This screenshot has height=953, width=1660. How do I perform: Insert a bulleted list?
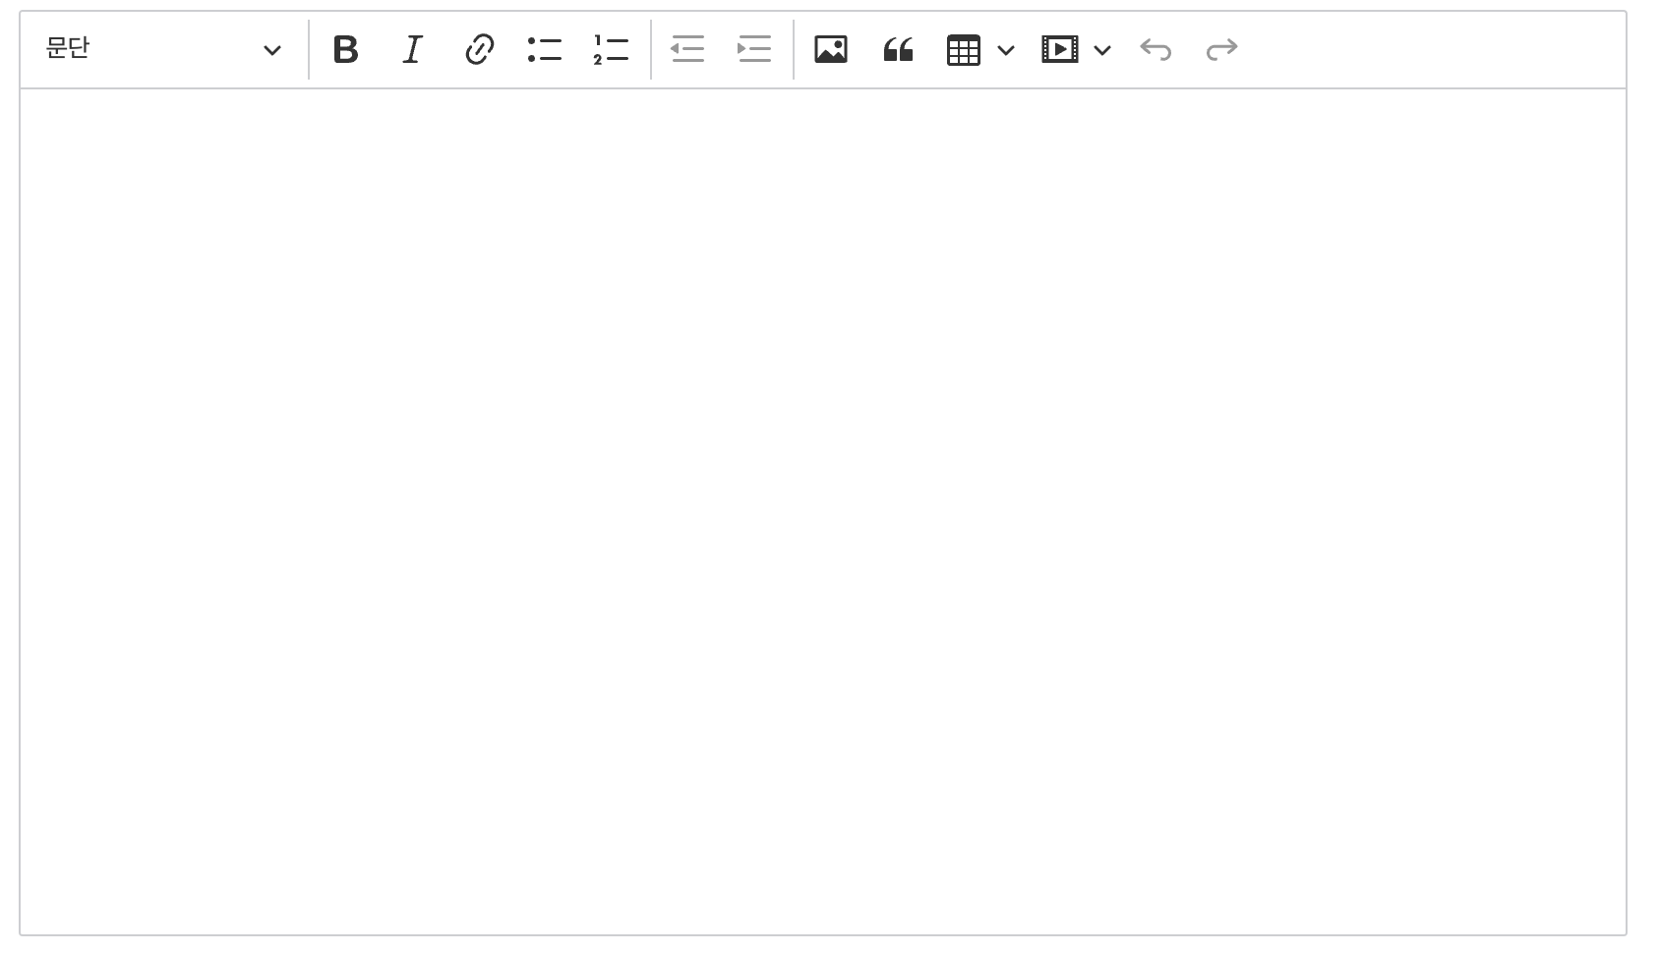(545, 49)
